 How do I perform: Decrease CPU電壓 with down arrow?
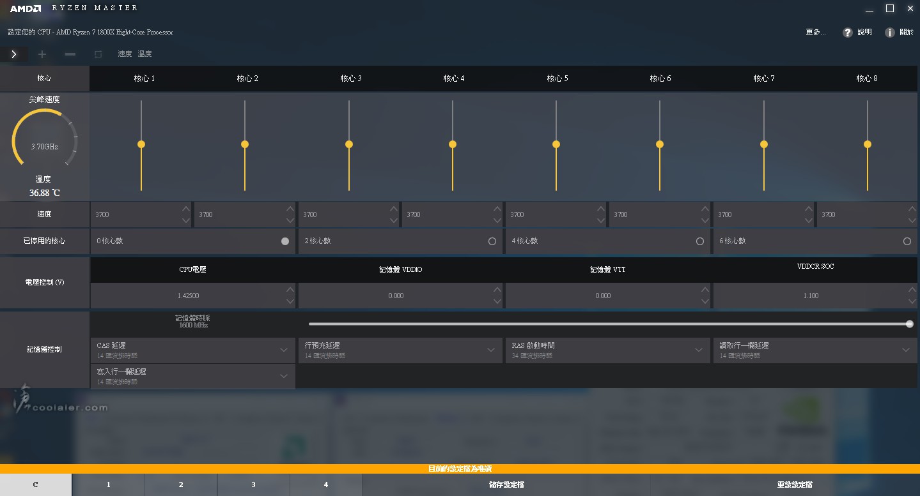pyautogui.click(x=290, y=302)
